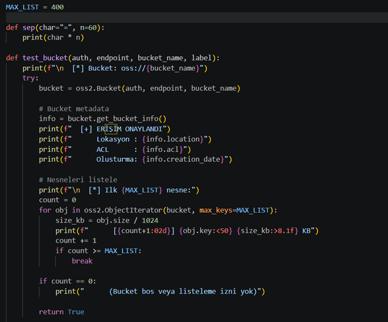388x322 pixels.
Task: Click 'if count == 0:' condition
Action: (x=67, y=281)
